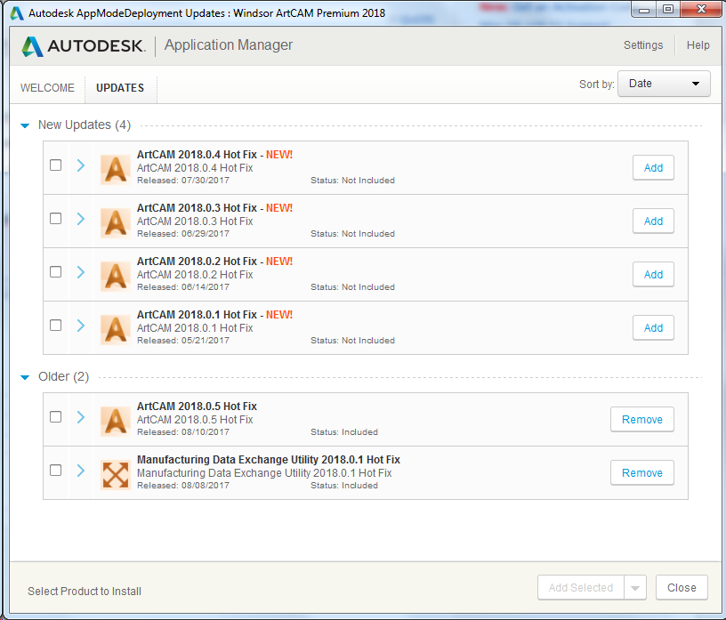Check the Manufacturing Data Exchange Utility checkbox
The image size is (726, 620).
pyautogui.click(x=55, y=470)
